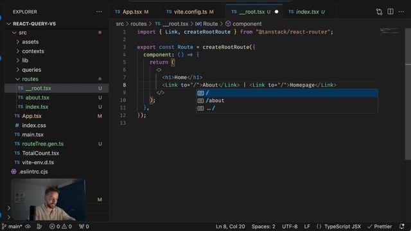Click the index.css hash file icon
The height and width of the screenshot is (231, 411).
pos(17,126)
